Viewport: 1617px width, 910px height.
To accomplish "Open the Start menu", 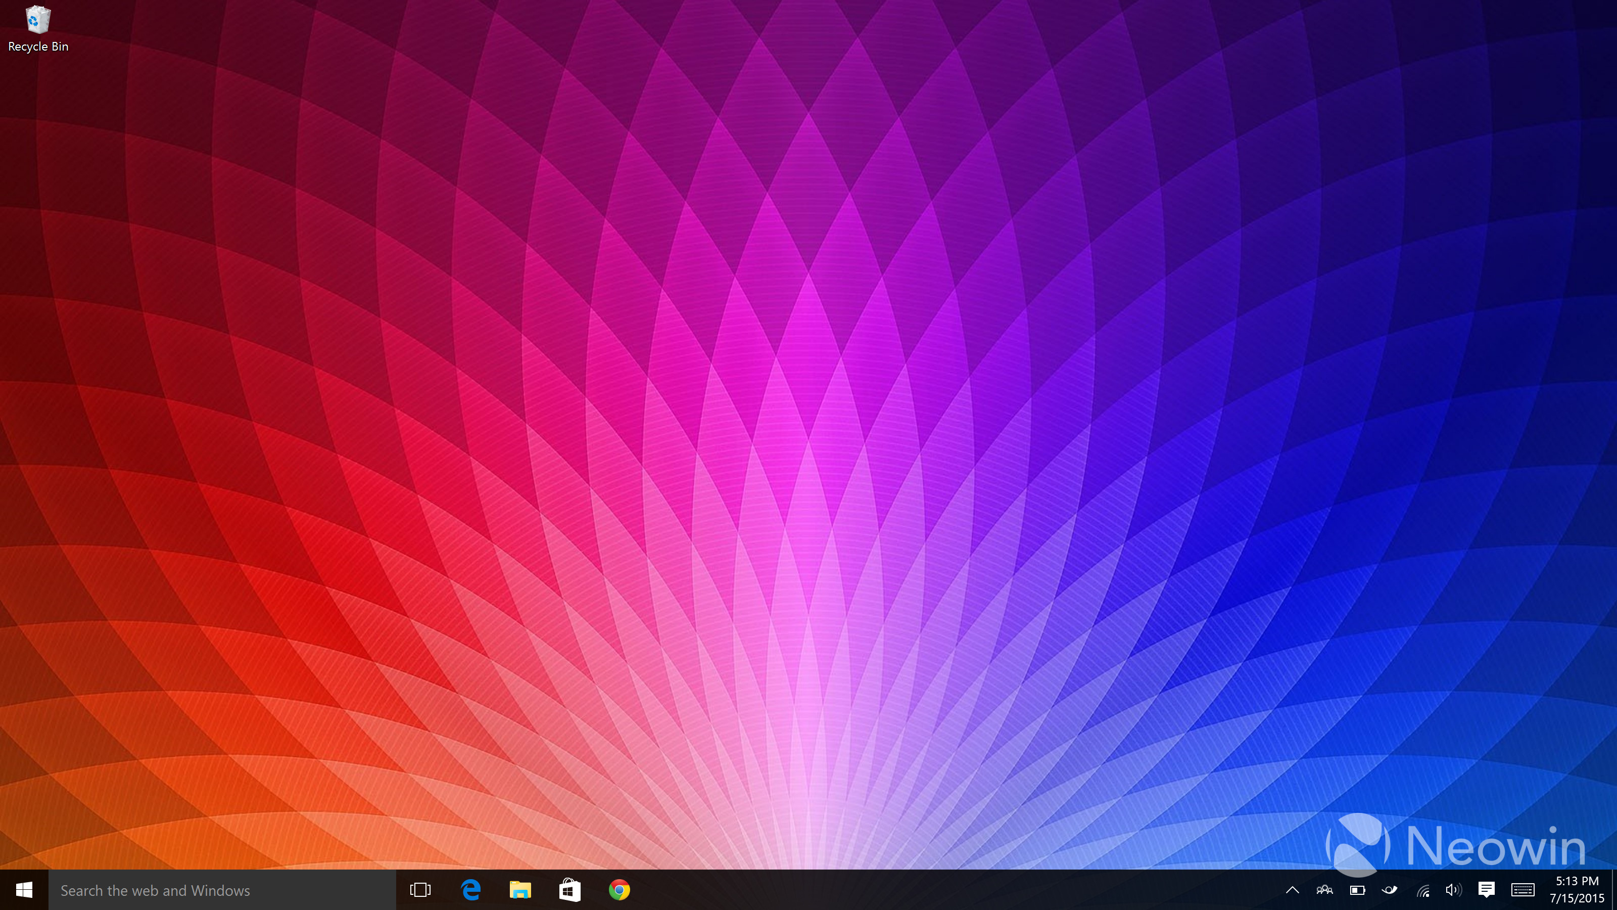I will 24,890.
